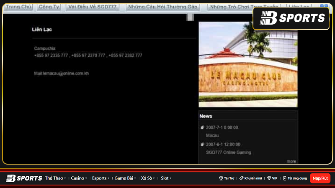Click the more link under News
The width and height of the screenshot is (335, 188).
[x=291, y=161]
